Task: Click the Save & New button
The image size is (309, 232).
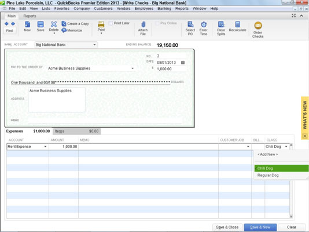Action: pyautogui.click(x=260, y=227)
